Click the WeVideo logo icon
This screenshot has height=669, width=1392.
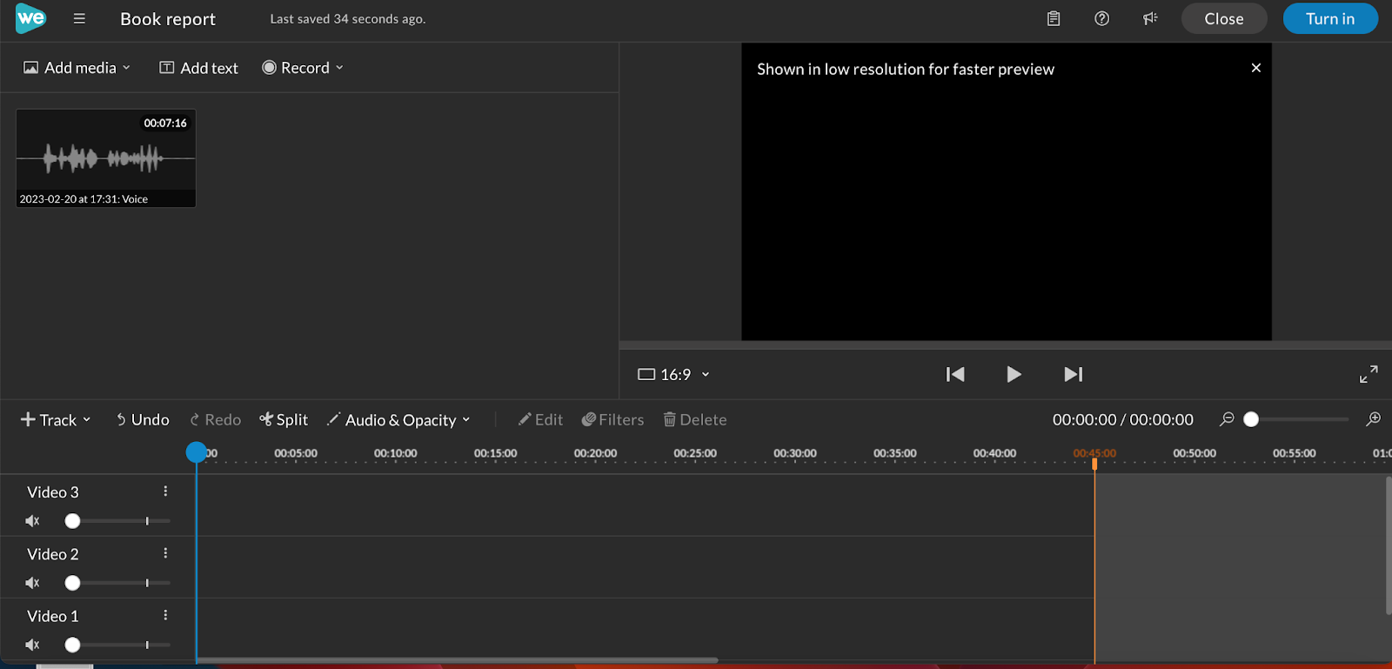tap(30, 18)
